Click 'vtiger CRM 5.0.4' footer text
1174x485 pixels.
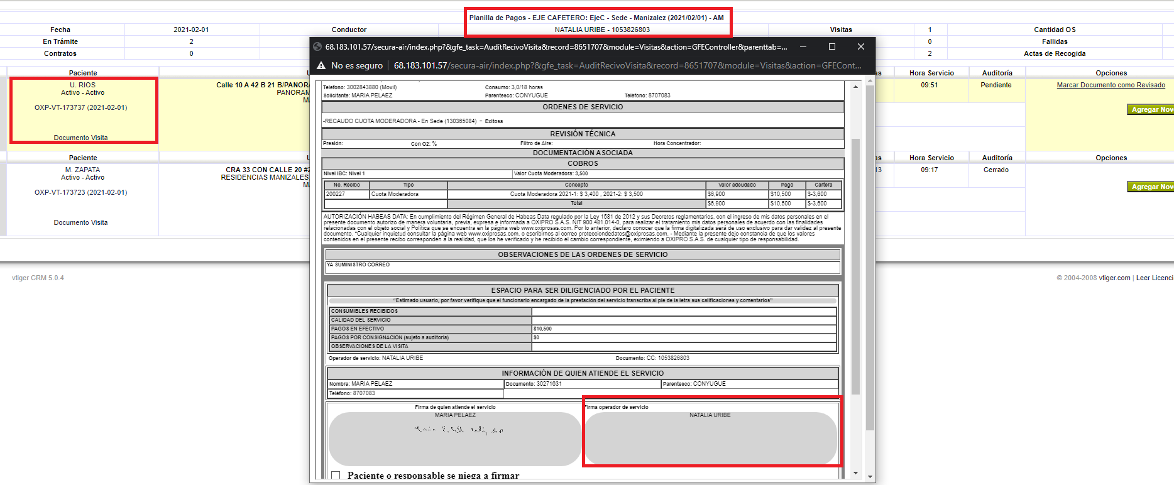point(38,278)
